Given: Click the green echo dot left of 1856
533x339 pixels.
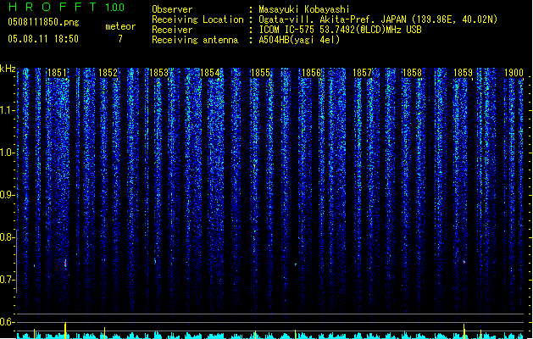Looking at the screenshot, I should 296,264.
